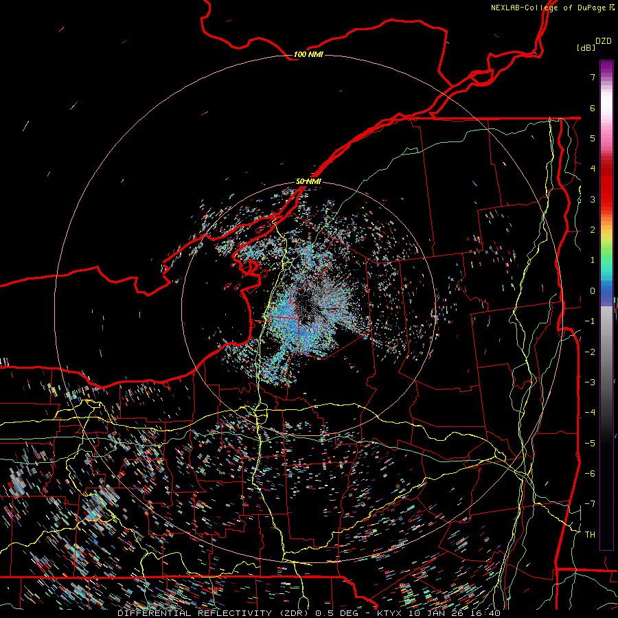Viewport: 618px width, 618px height.
Task: Click the -1 value on the color scale
Action: 590,321
